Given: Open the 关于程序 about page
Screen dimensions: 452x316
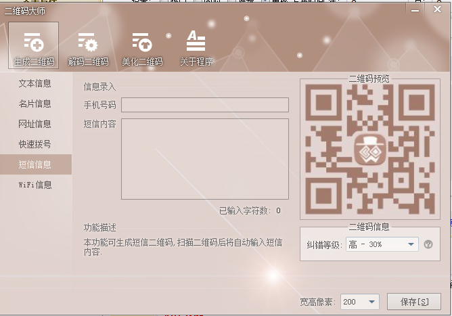Looking at the screenshot, I should pyautogui.click(x=196, y=47).
